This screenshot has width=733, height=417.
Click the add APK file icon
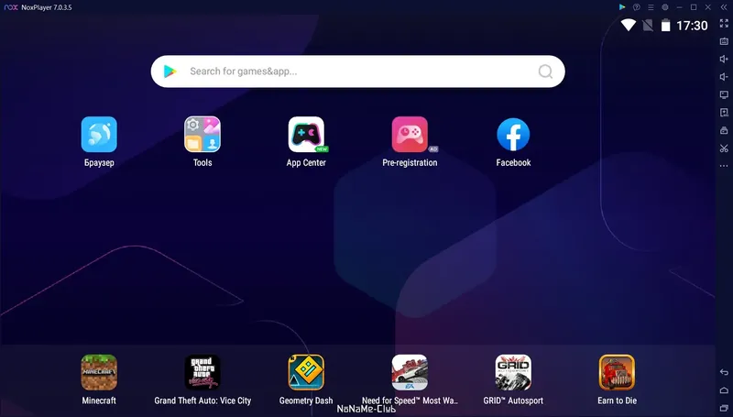(x=724, y=113)
